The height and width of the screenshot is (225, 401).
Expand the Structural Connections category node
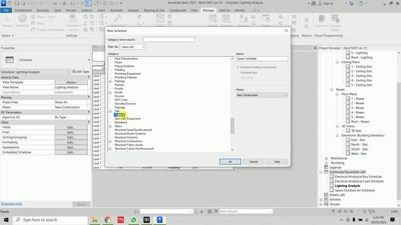110,141
